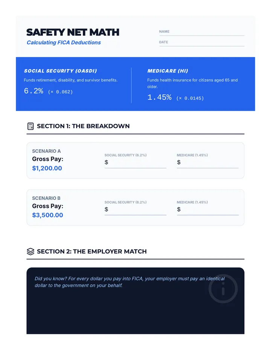Click Scenario B Social Security answer field
Screen dimensions: 271x350
(135, 210)
